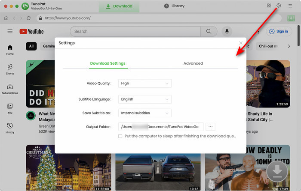The height and width of the screenshot is (191, 301).
Task: Click the green download queue icon beside address bar
Action: [x=291, y=18]
